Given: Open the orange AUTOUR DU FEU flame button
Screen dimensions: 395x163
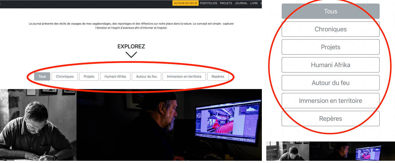Looking at the screenshot, I should 185,3.
